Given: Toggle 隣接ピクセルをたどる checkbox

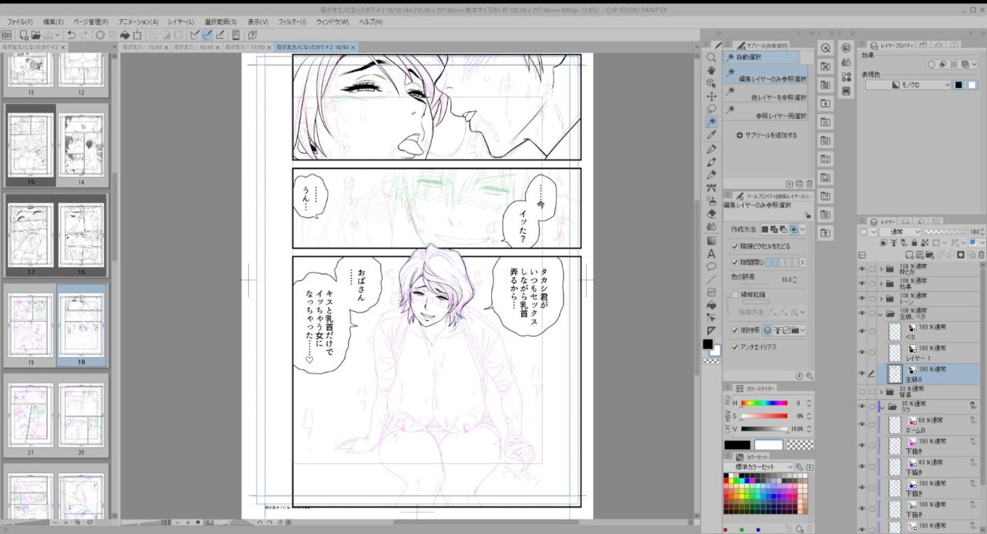Looking at the screenshot, I should (x=734, y=245).
